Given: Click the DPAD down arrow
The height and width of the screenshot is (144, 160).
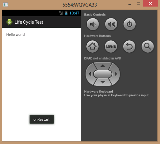Looking at the screenshot, I should tap(103, 82).
